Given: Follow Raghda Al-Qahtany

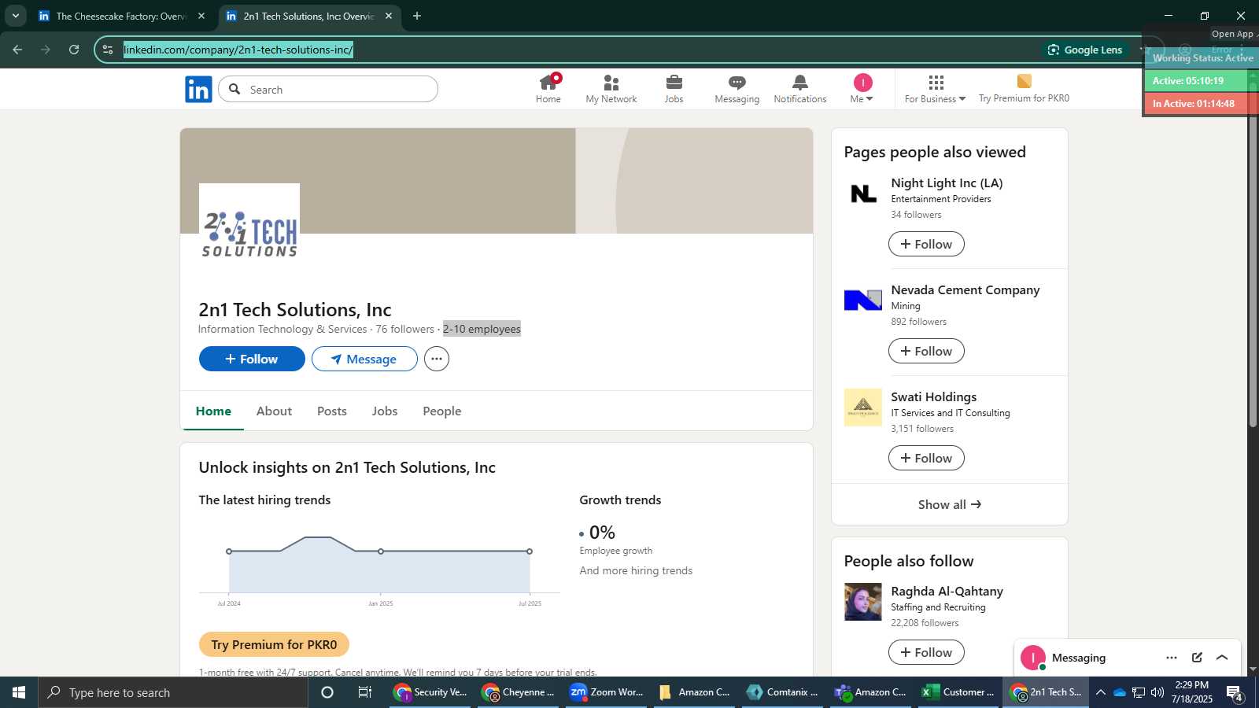Looking at the screenshot, I should [x=926, y=652].
